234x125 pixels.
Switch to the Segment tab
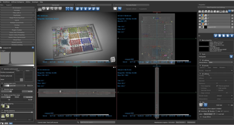(9, 5)
